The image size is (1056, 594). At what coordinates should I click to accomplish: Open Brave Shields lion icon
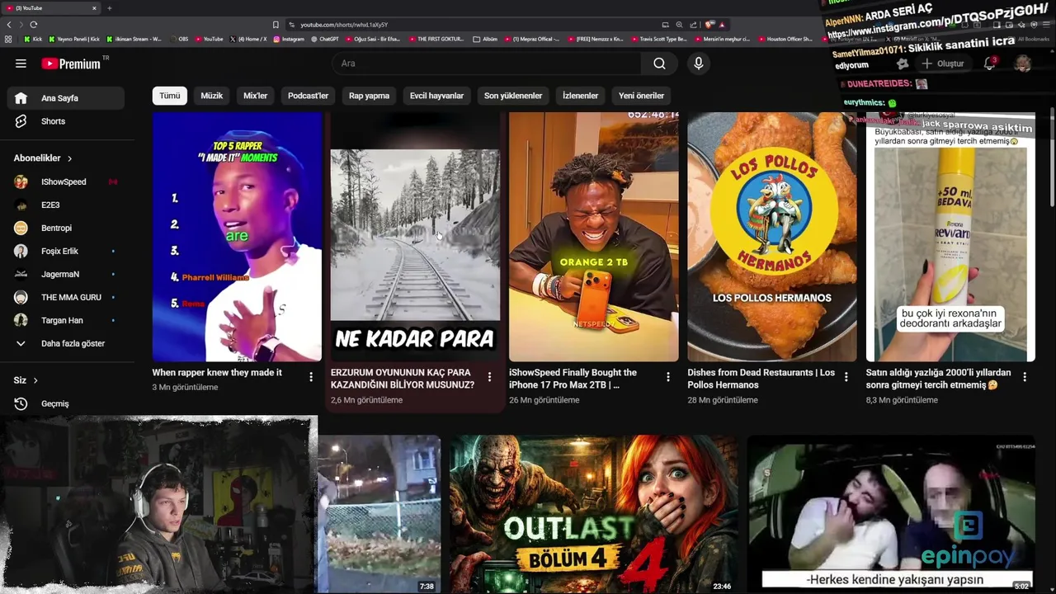[709, 25]
